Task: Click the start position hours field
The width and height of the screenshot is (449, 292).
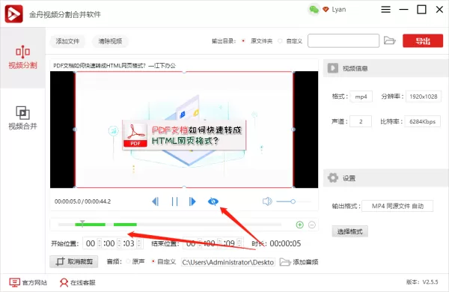Action: pos(91,243)
